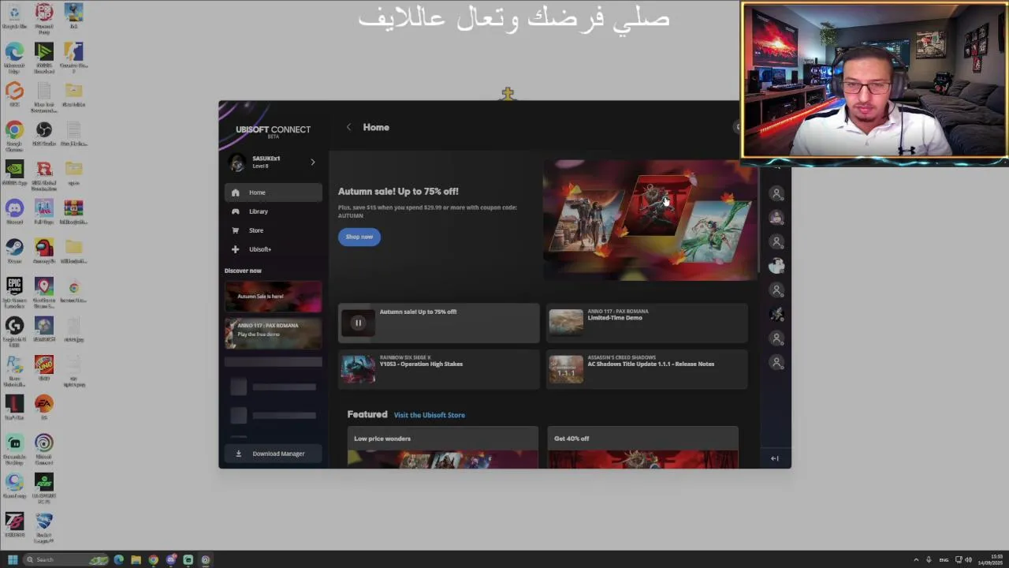Open Google Chrome desktop shortcut

click(x=14, y=134)
